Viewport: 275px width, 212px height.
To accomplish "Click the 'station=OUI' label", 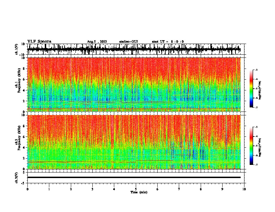I will pos(128,42).
